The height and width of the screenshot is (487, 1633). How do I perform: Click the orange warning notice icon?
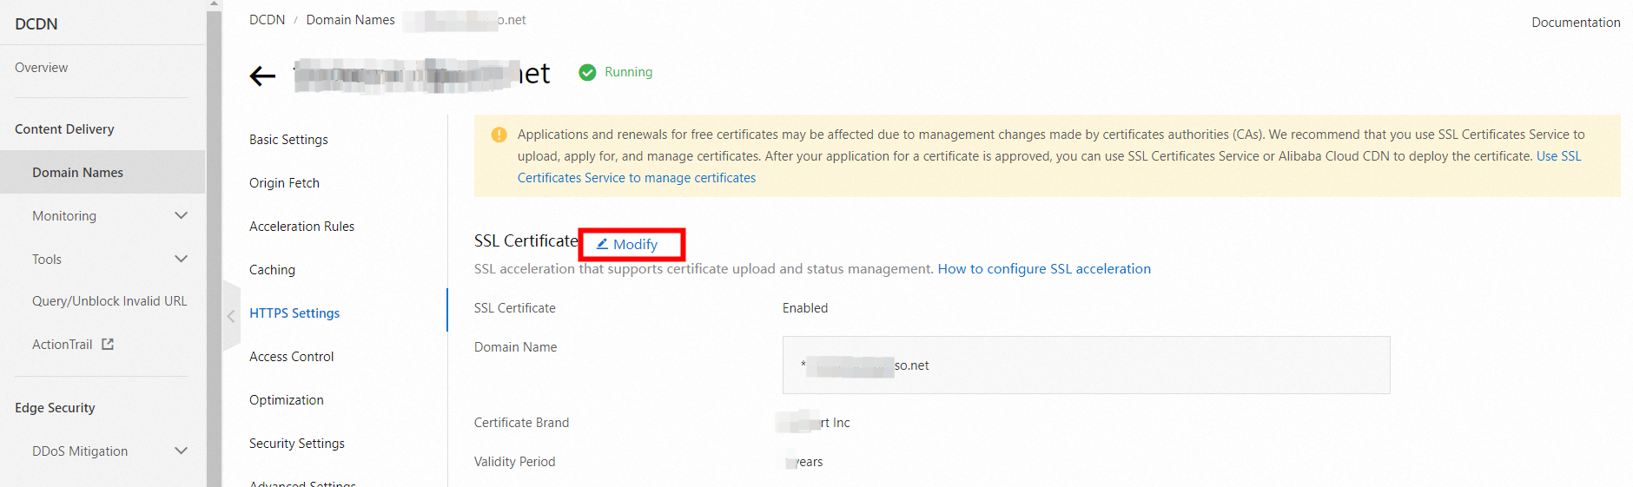[x=499, y=135]
